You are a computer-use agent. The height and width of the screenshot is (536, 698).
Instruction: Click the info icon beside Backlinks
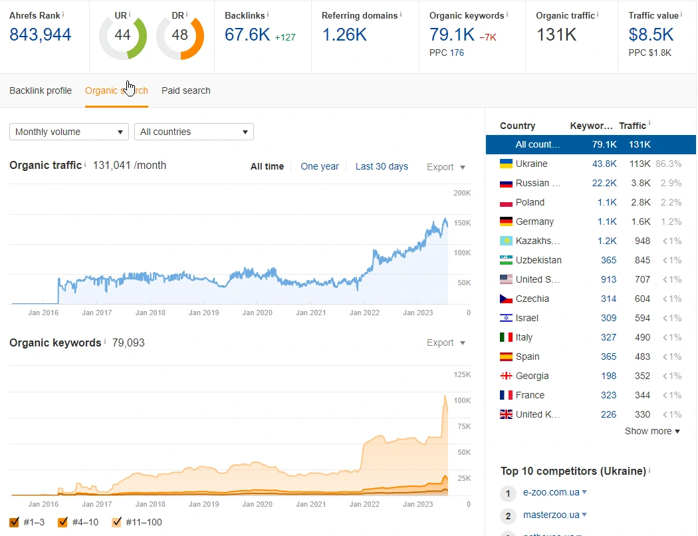pos(268,13)
